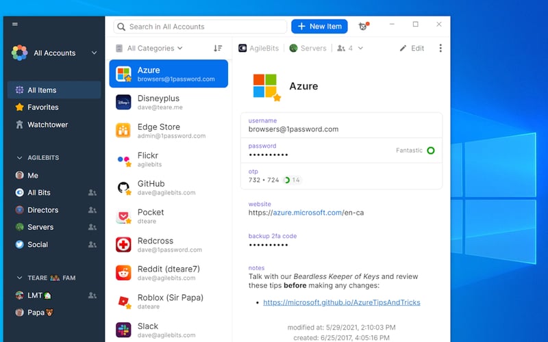
Task: Expand the 4 people sharing dropdown
Action: 350,48
